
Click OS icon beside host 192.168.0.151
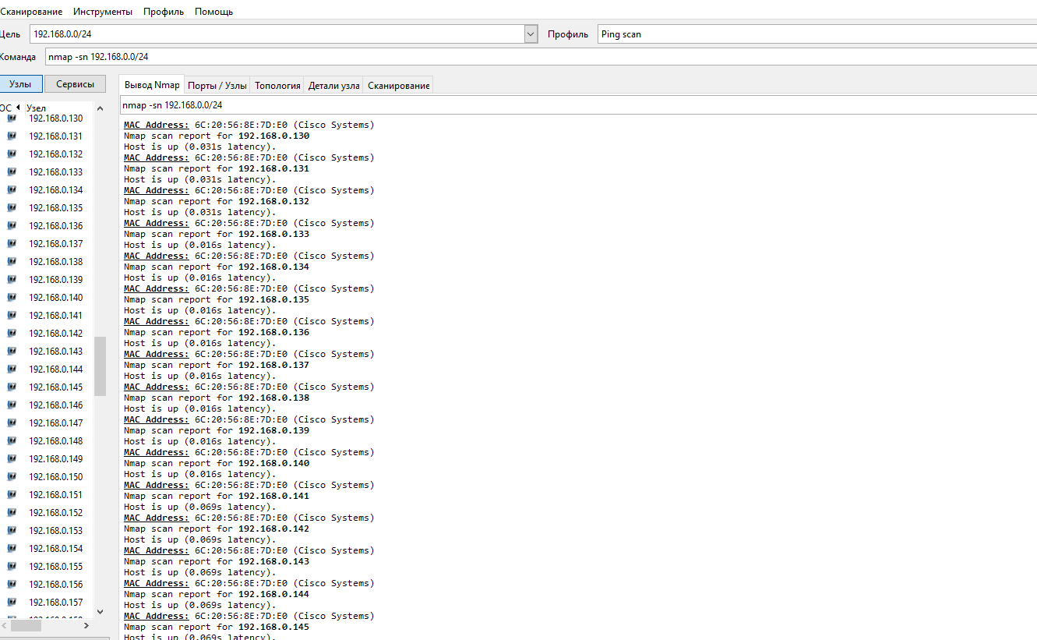(x=12, y=495)
